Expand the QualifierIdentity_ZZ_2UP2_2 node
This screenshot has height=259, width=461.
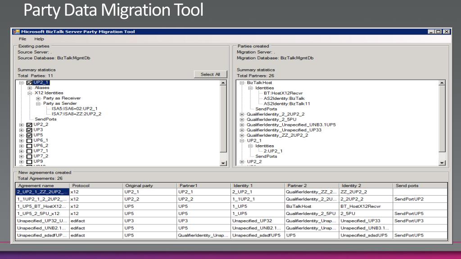tap(242, 135)
